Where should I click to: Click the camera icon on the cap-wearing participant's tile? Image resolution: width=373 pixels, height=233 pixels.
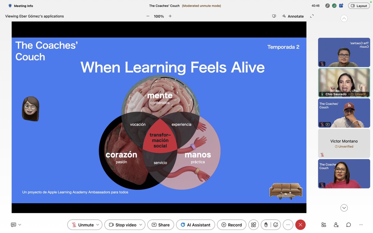click(x=328, y=124)
